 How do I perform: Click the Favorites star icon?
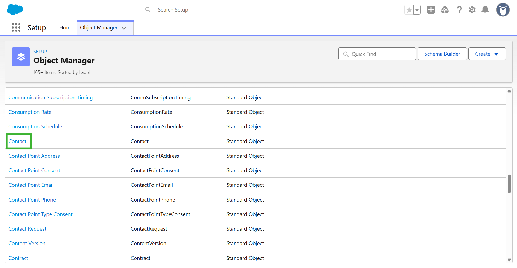[409, 10]
